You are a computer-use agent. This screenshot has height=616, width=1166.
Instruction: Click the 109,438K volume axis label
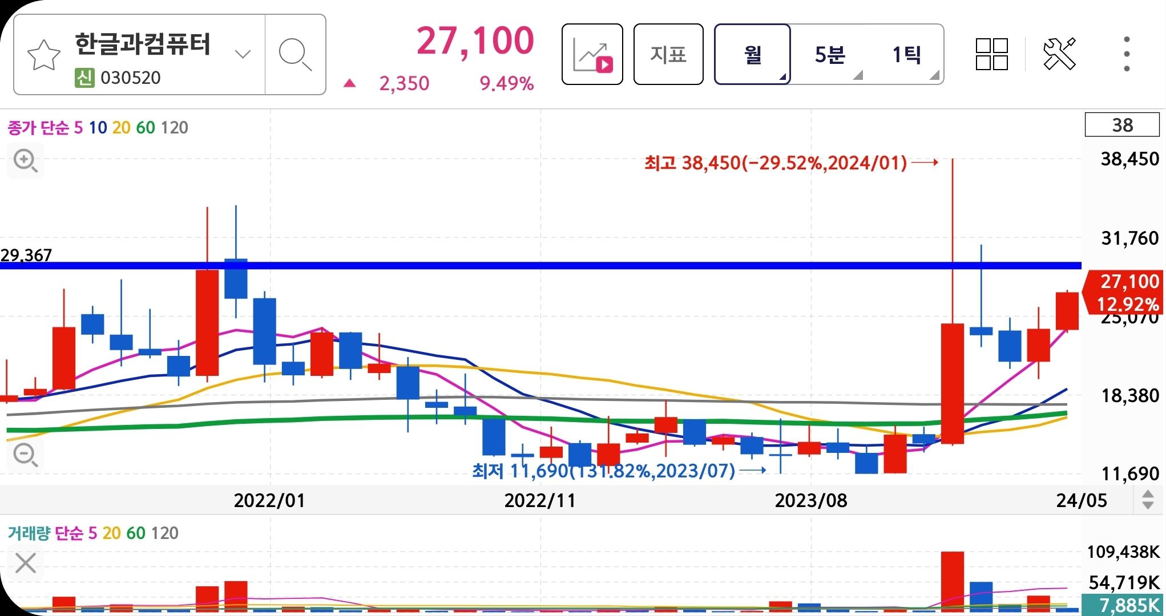(x=1123, y=552)
